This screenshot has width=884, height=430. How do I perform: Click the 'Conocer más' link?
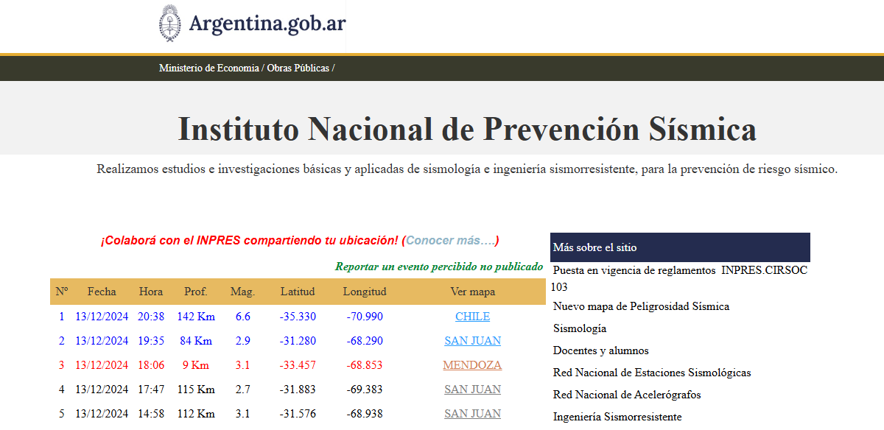450,241
